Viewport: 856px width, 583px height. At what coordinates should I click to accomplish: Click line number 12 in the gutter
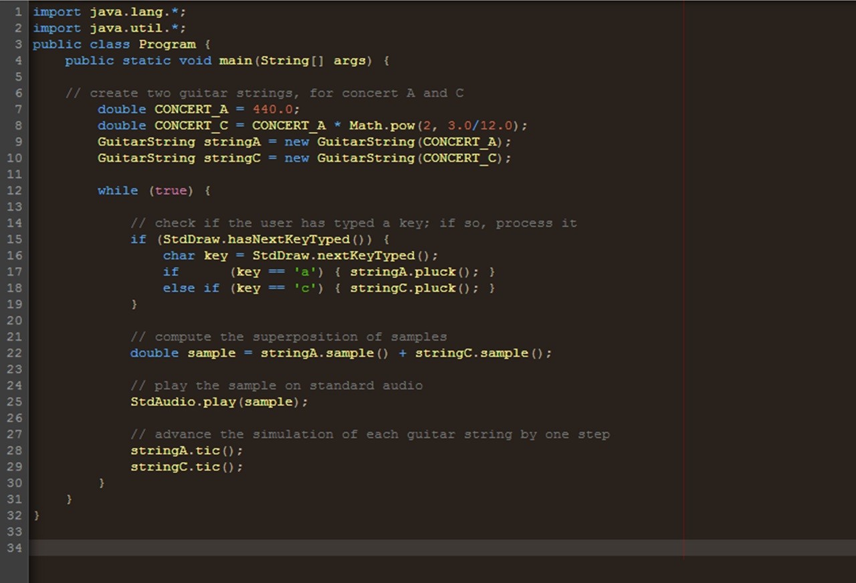(x=15, y=190)
